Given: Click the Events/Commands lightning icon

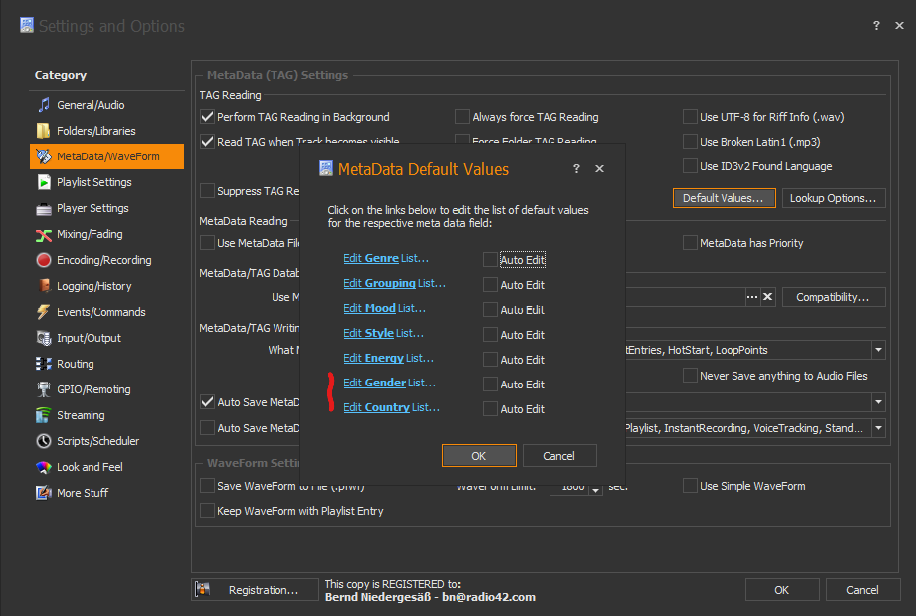Looking at the screenshot, I should [44, 312].
